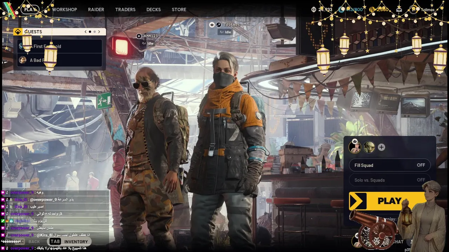Image resolution: width=449 pixels, height=252 pixels.
Task: Click the blue stash capacity icon
Action: coord(342,9)
